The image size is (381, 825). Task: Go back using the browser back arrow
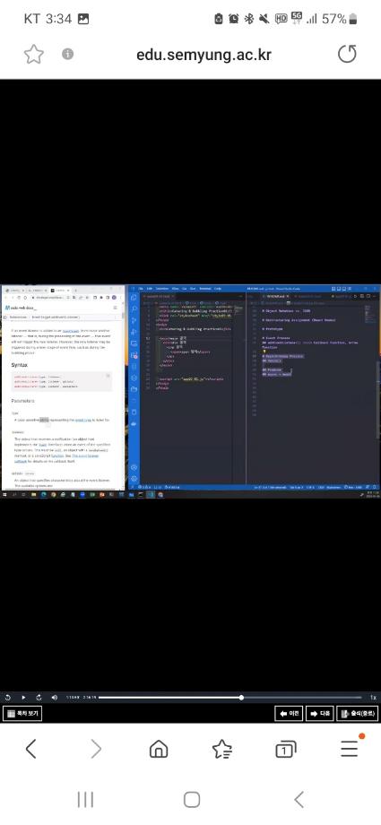point(31,749)
